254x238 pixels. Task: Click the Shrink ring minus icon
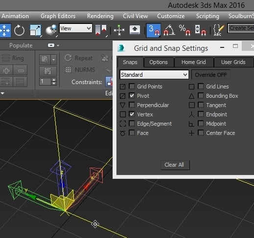(20, 70)
